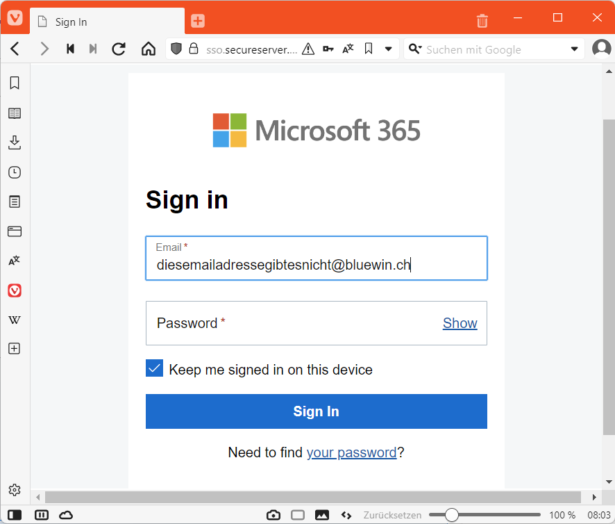The width and height of the screenshot is (615, 524).
Task: Capture page with camera icon
Action: click(273, 515)
